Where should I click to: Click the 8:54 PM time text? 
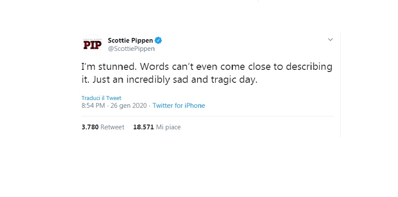click(x=93, y=106)
